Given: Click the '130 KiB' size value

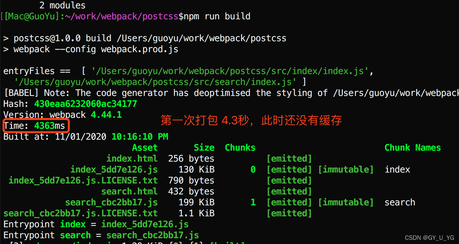Looking at the screenshot, I should [196, 170].
